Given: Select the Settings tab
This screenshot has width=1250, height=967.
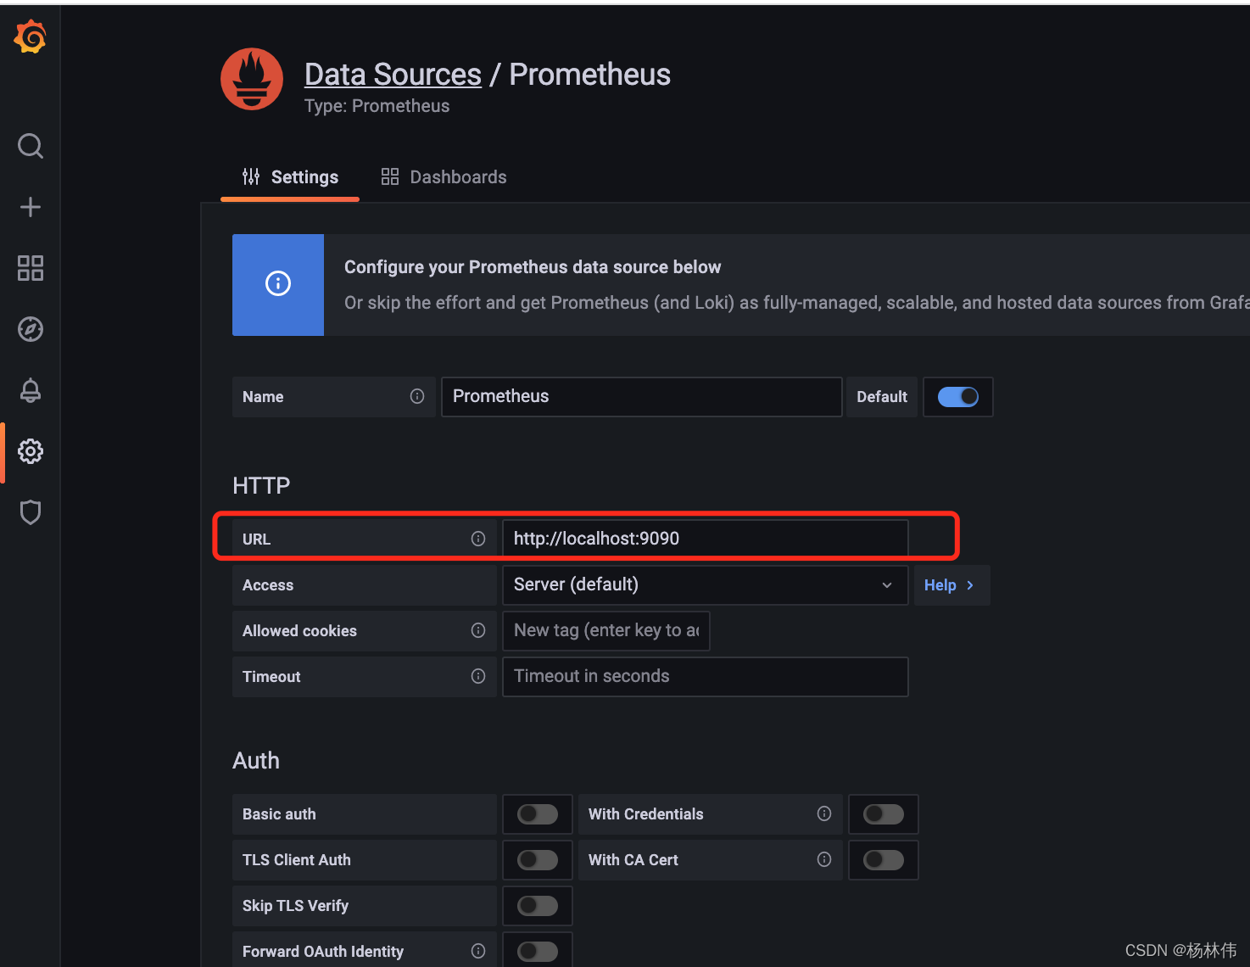Looking at the screenshot, I should (x=290, y=177).
